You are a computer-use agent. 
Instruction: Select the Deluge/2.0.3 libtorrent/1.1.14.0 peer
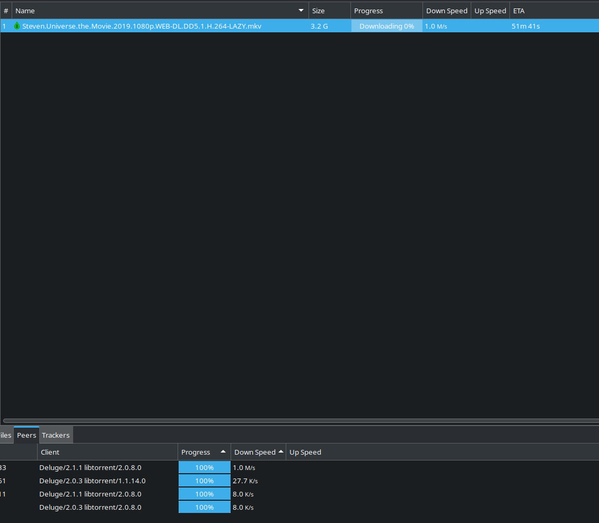click(x=92, y=481)
